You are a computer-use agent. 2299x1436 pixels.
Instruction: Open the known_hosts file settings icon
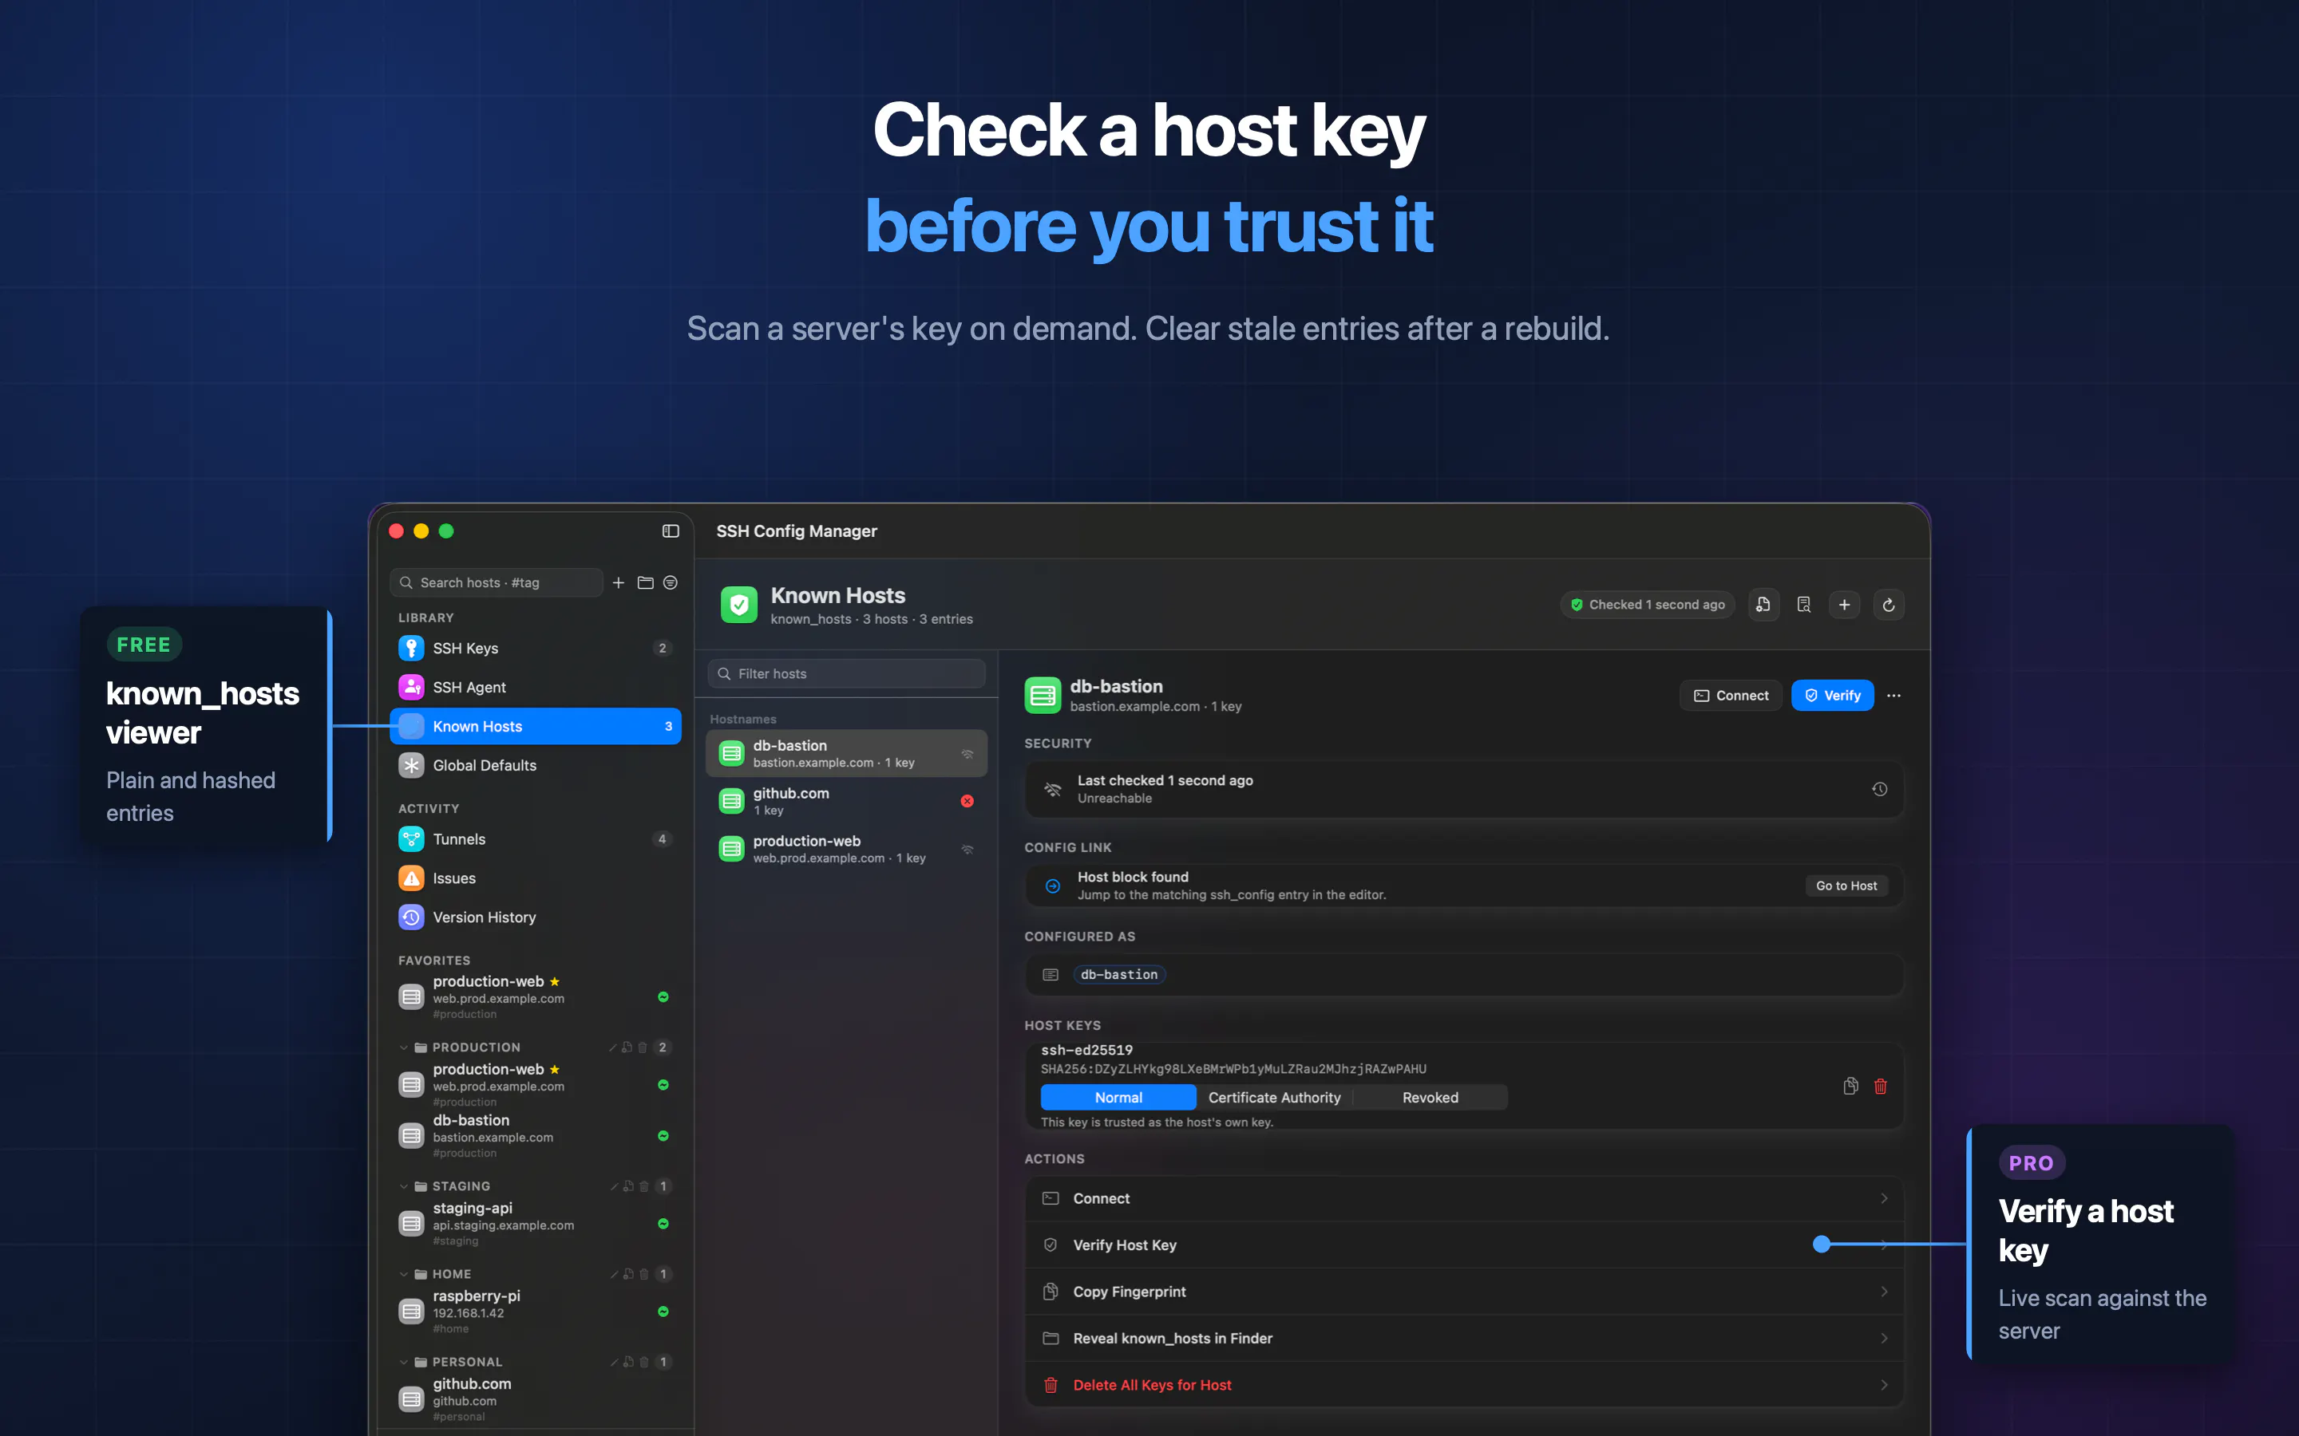1763,605
